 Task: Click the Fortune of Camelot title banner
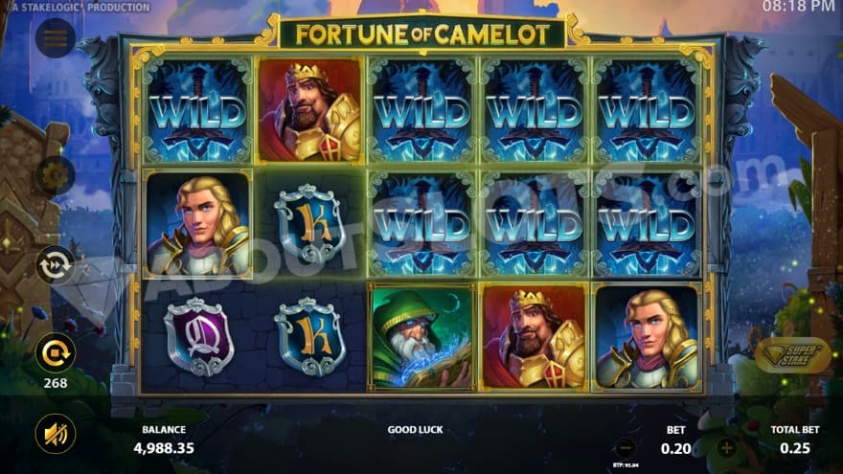(x=422, y=34)
